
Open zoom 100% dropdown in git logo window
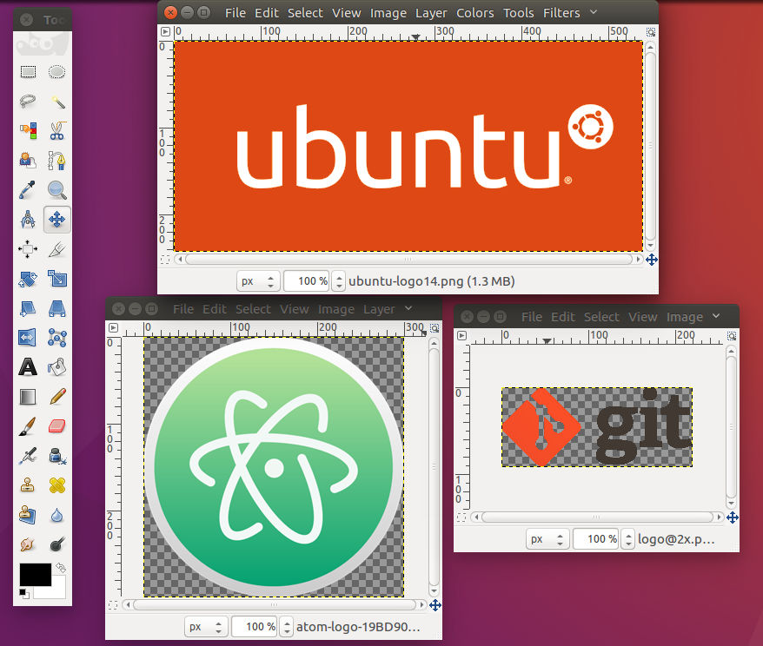click(628, 539)
